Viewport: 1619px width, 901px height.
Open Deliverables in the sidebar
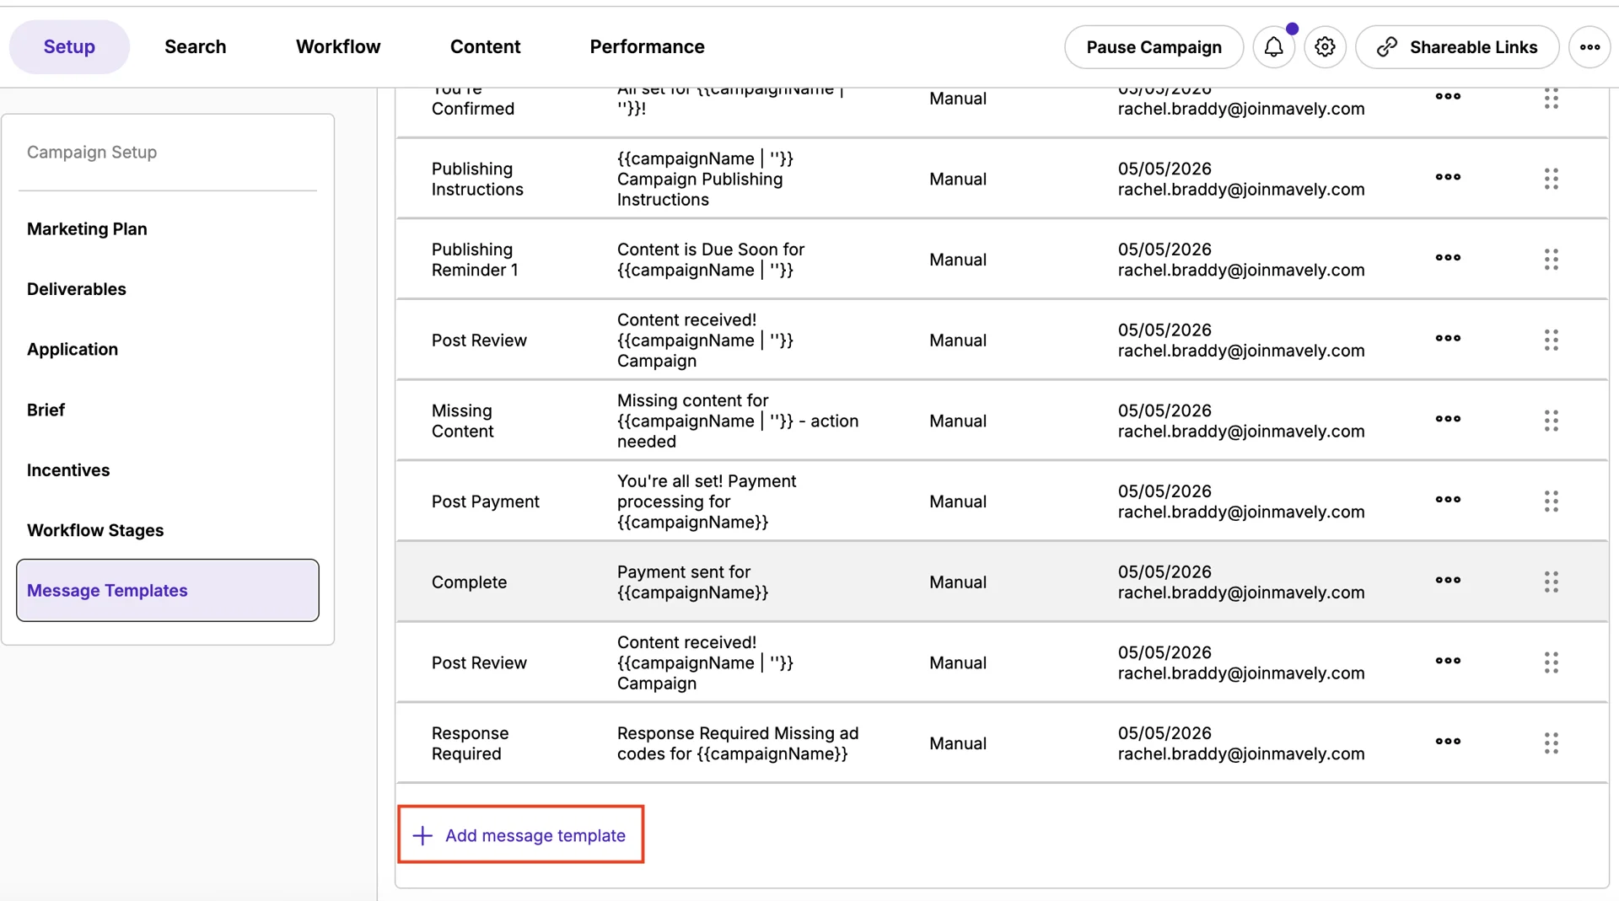(x=77, y=289)
